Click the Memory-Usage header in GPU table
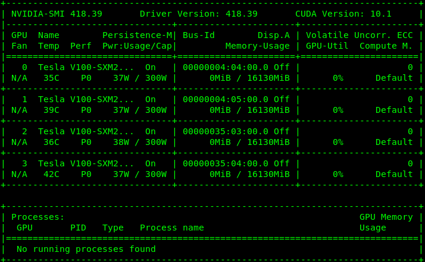Viewport: 425px width, 262px height. tap(258, 46)
